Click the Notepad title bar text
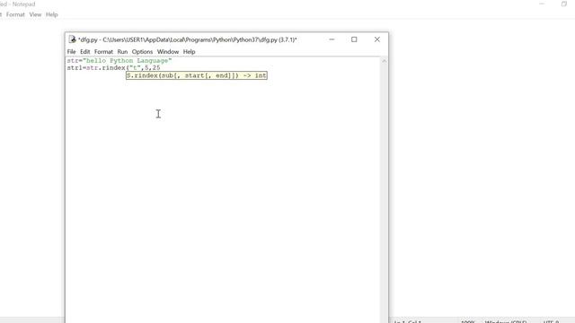 click(18, 4)
